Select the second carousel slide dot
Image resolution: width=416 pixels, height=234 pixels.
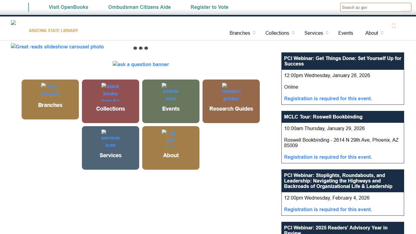(x=140, y=48)
